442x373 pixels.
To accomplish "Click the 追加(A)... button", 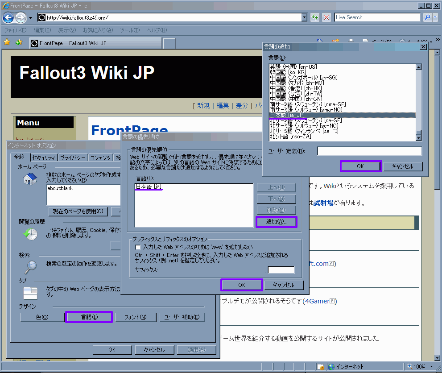I will 276,221.
